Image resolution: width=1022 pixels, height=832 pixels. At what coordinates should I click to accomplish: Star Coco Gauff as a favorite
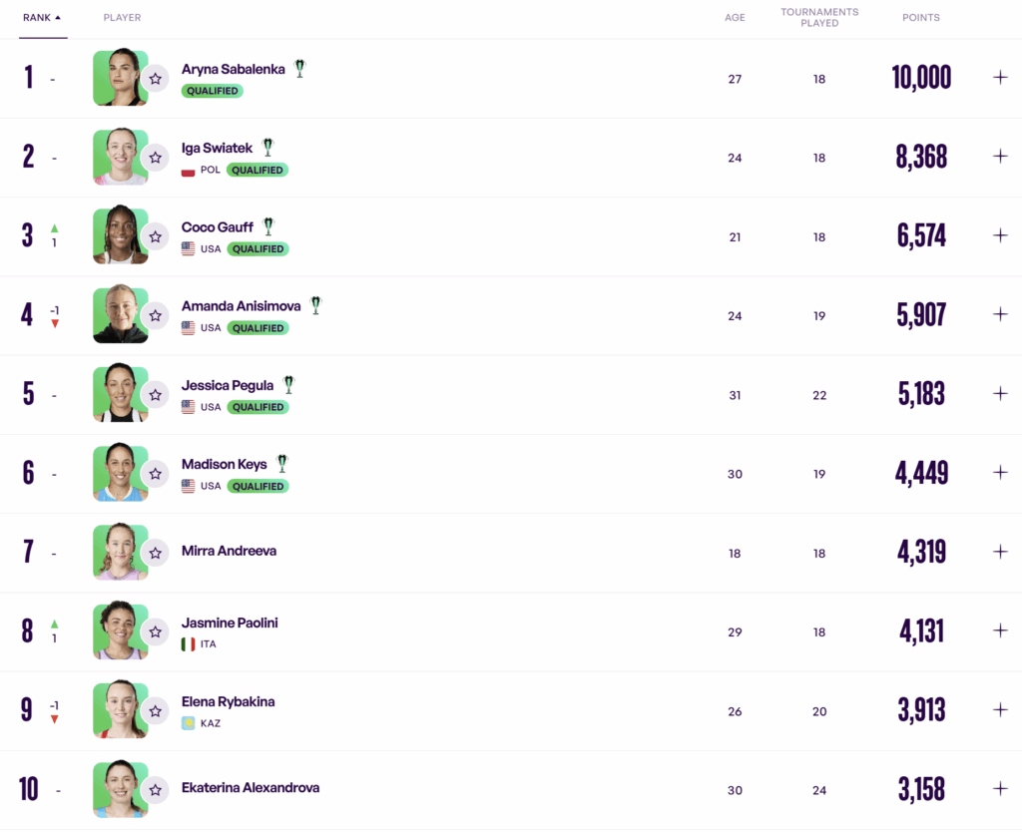[156, 235]
